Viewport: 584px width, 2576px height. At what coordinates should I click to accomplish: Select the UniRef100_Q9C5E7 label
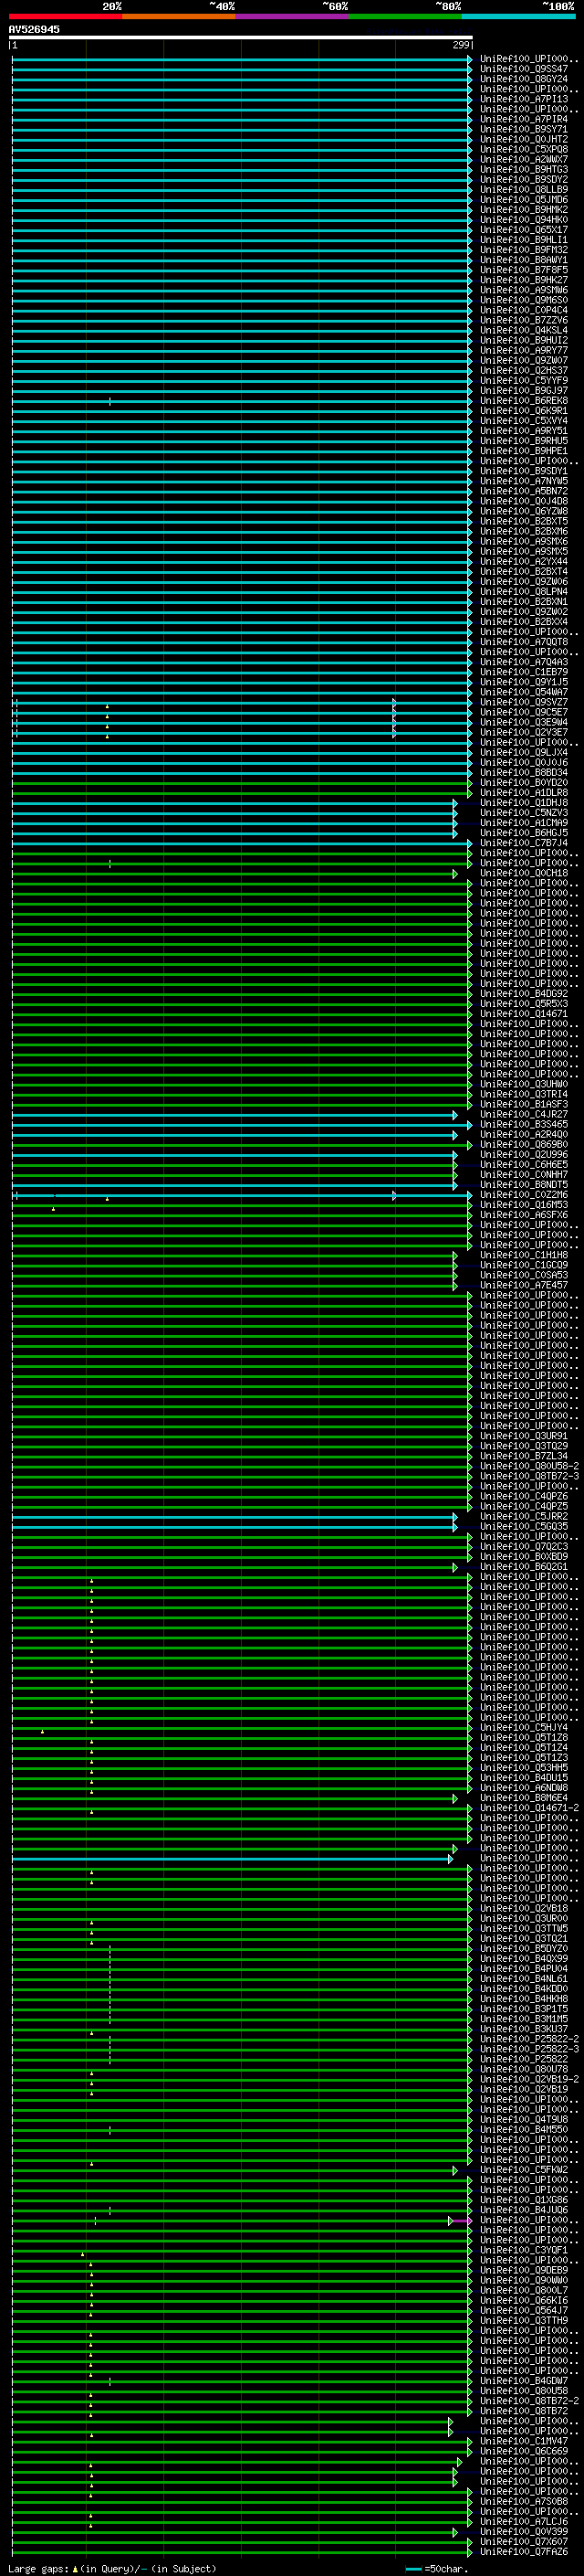click(524, 712)
